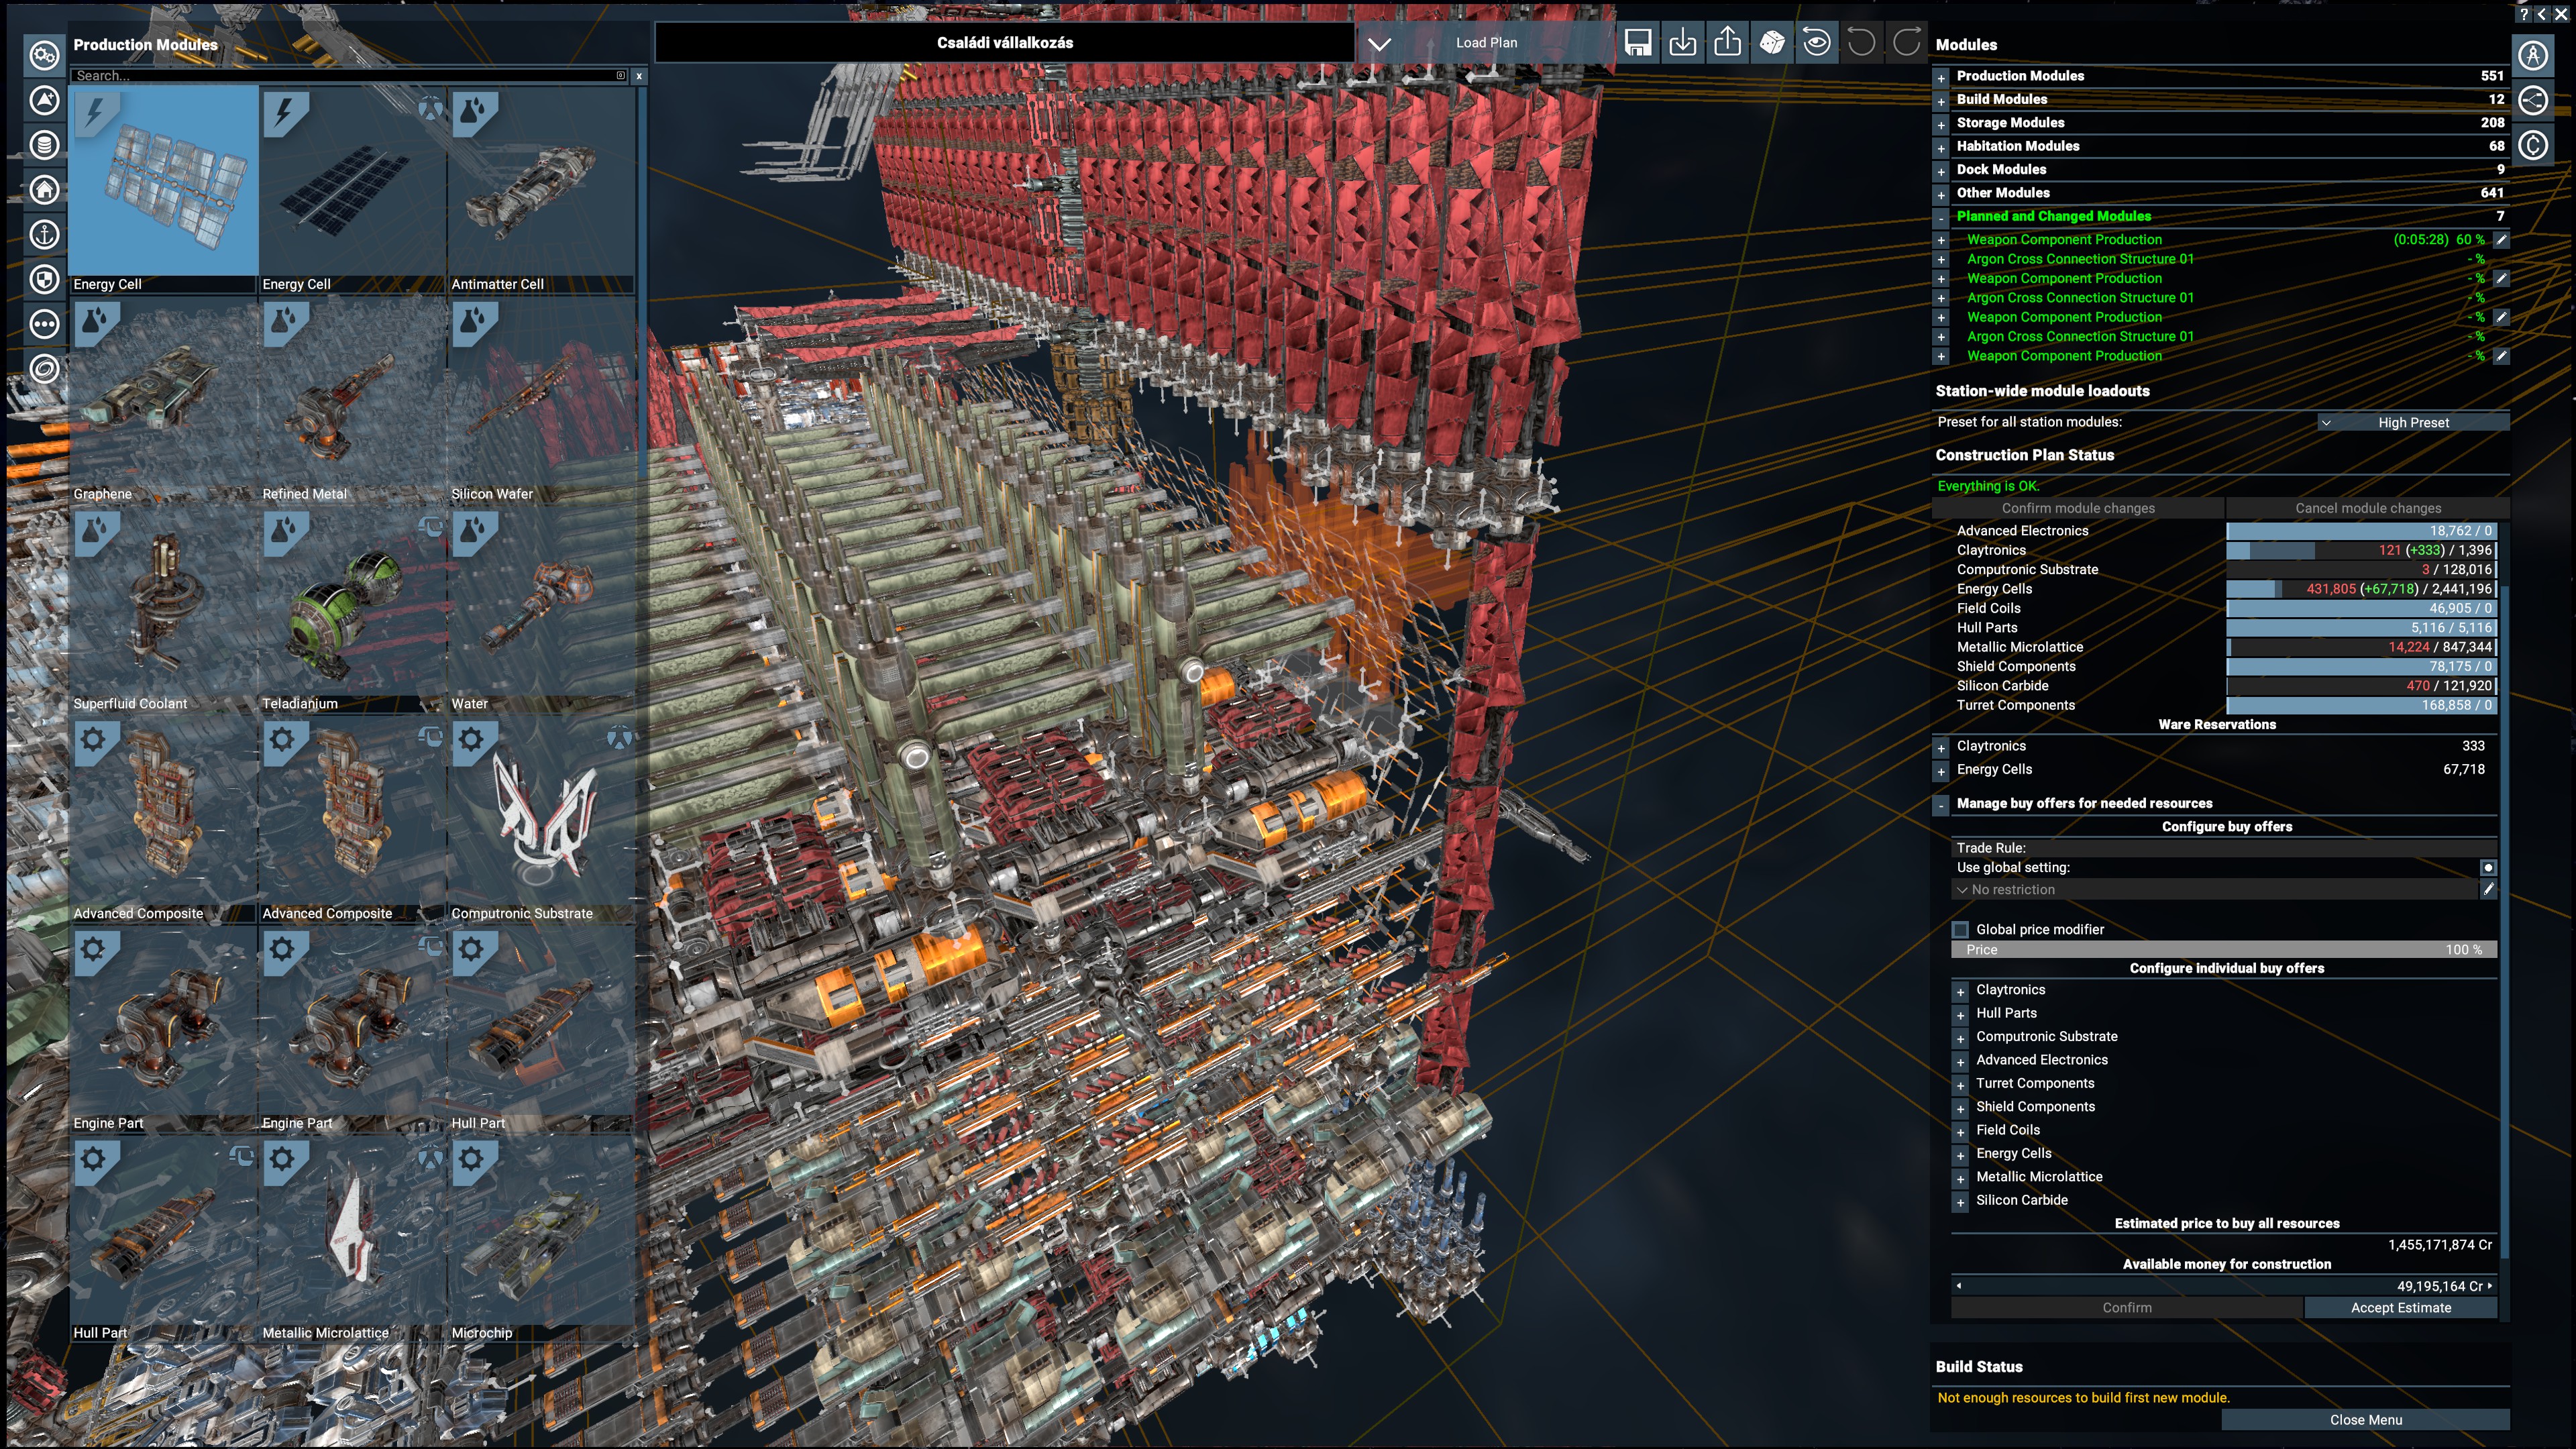
Task: Click the undo arrow icon
Action: [x=1861, y=43]
